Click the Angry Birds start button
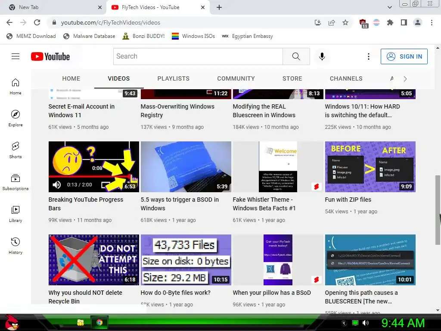Screen dimensions: 441x331 coord(11,322)
